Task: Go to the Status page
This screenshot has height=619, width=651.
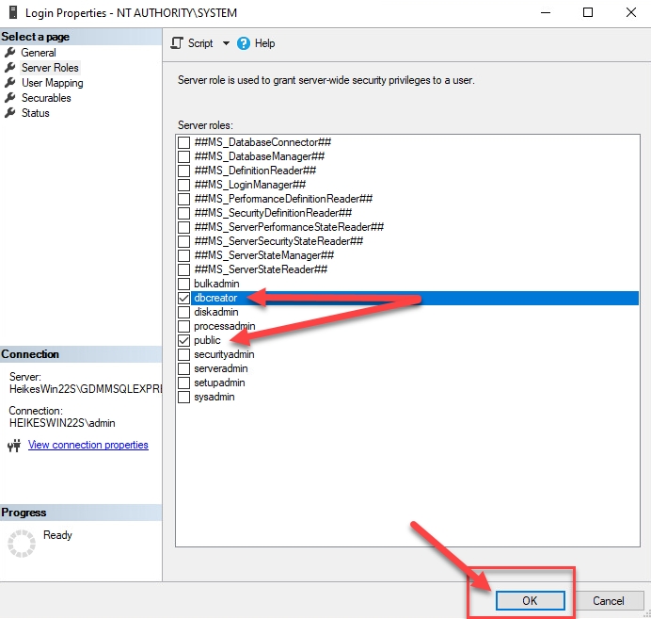Action: coord(36,113)
